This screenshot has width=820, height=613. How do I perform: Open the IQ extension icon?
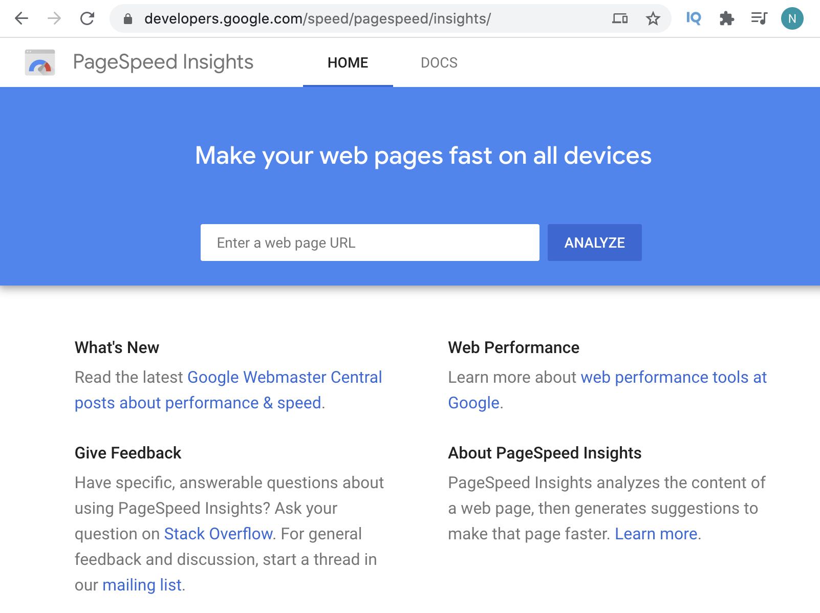(694, 18)
